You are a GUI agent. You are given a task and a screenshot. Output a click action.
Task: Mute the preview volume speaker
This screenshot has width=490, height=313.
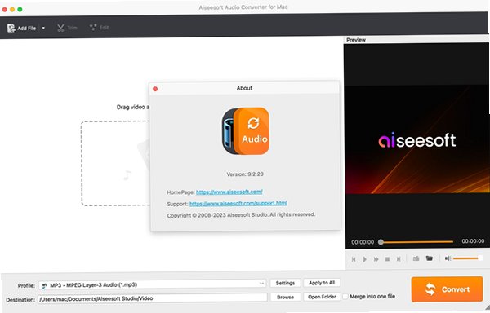click(448, 258)
